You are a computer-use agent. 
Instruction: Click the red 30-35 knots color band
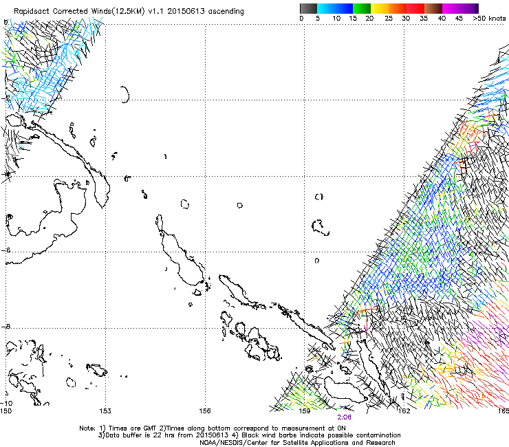coord(415,8)
